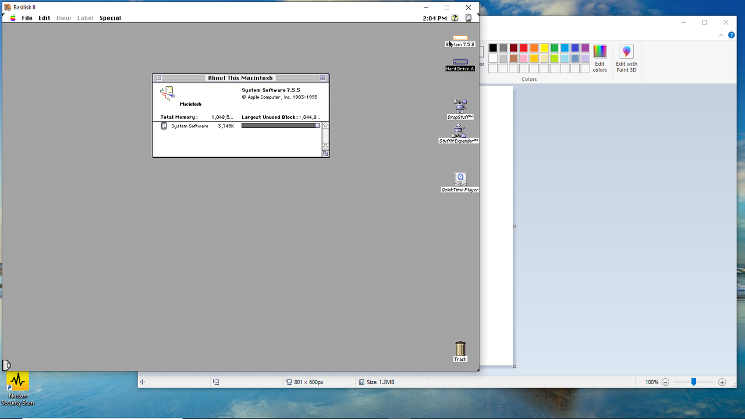Screen dimensions: 745x419
Task: Select the Trash icon
Action: [460, 349]
